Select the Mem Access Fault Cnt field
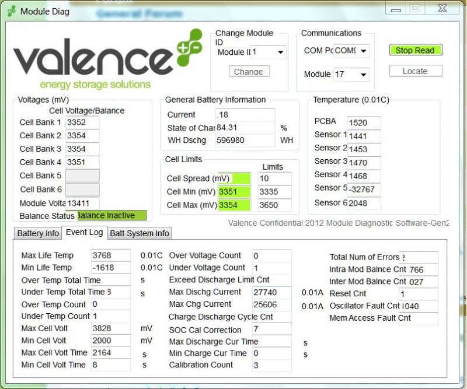Screen dimensions: 467x389 tap(419, 318)
